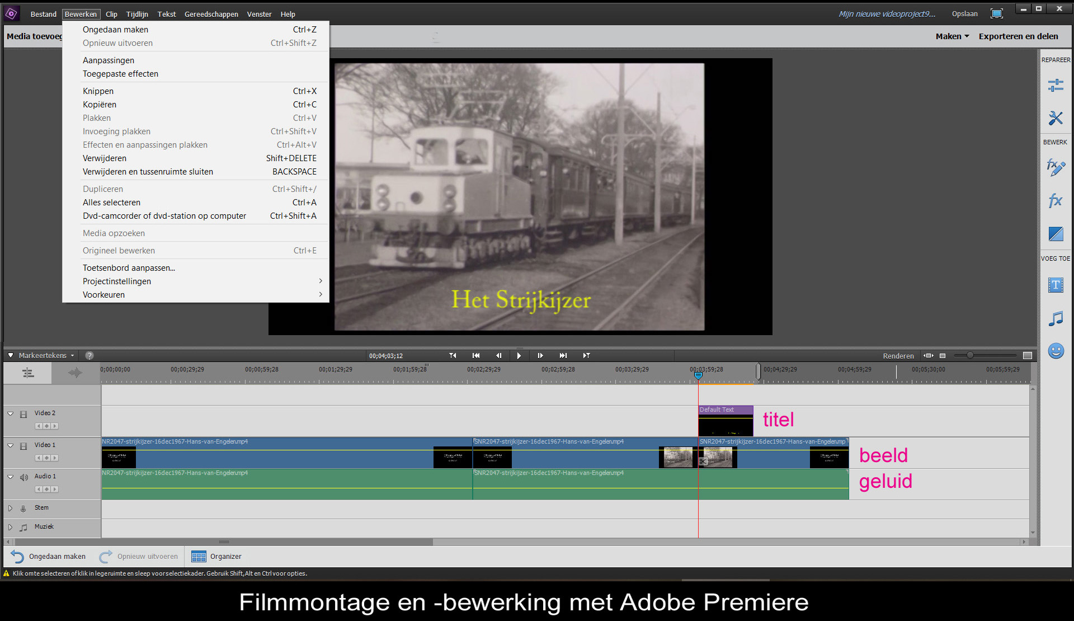1074x621 pixels.
Task: Click the Renderen button
Action: pyautogui.click(x=898, y=356)
